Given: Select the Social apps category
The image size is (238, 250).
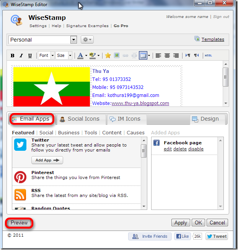Looking at the screenshot, I should [46, 133].
